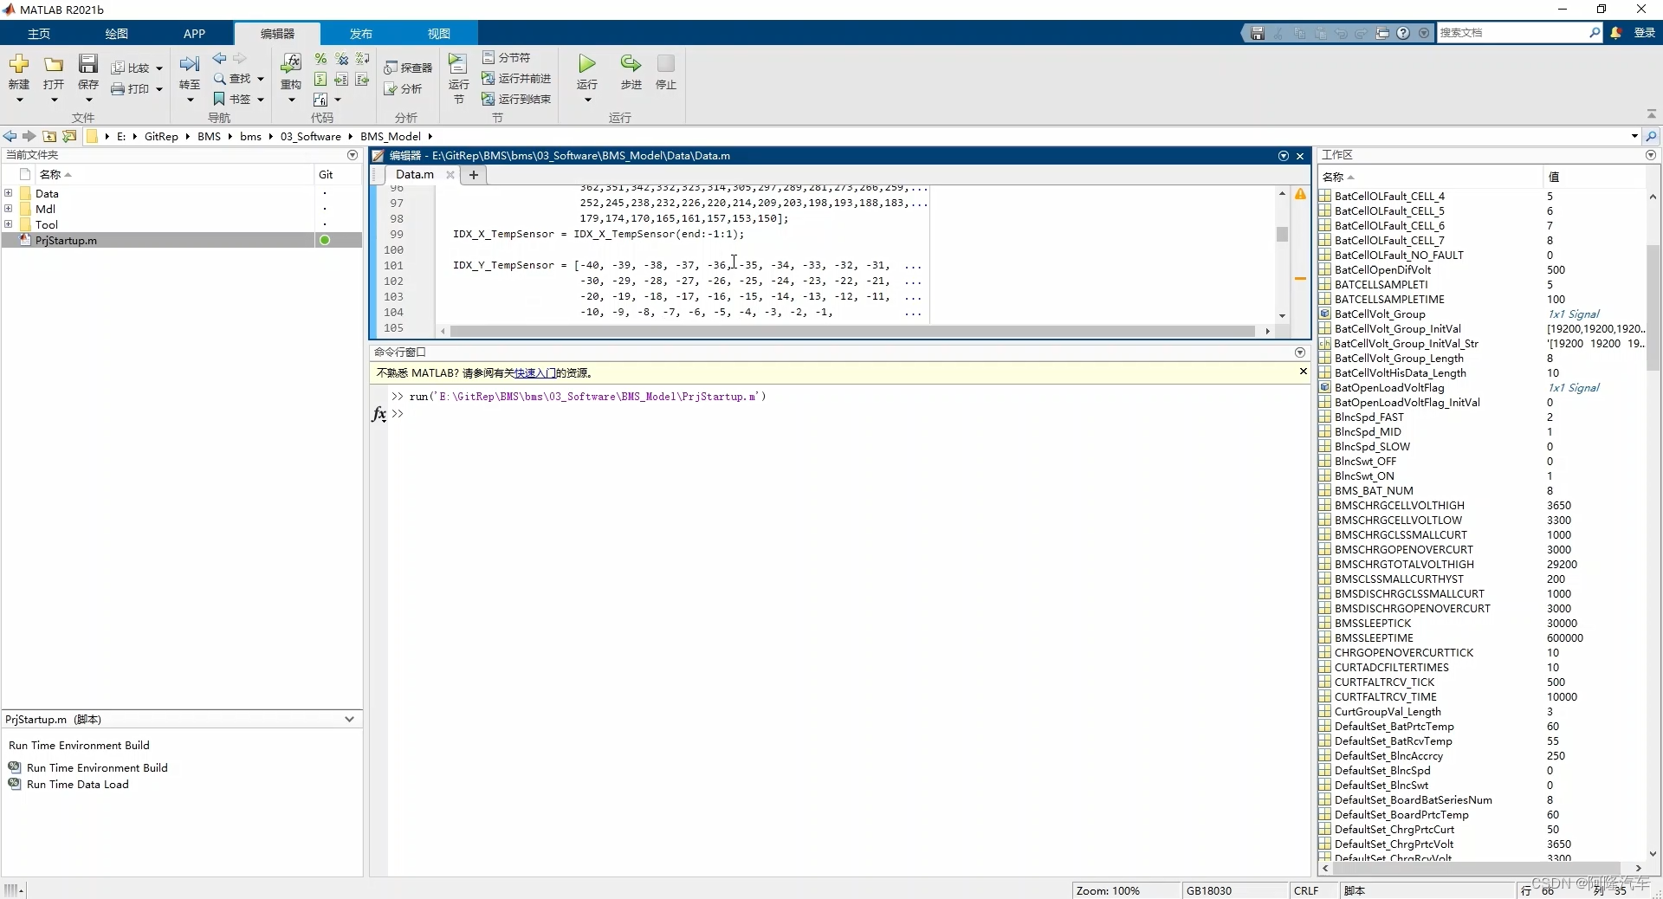
Task: Add a new editor tab with plus
Action: [474, 175]
